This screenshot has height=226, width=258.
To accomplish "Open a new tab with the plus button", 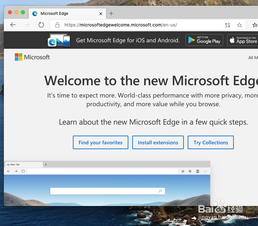I will coord(111,14).
